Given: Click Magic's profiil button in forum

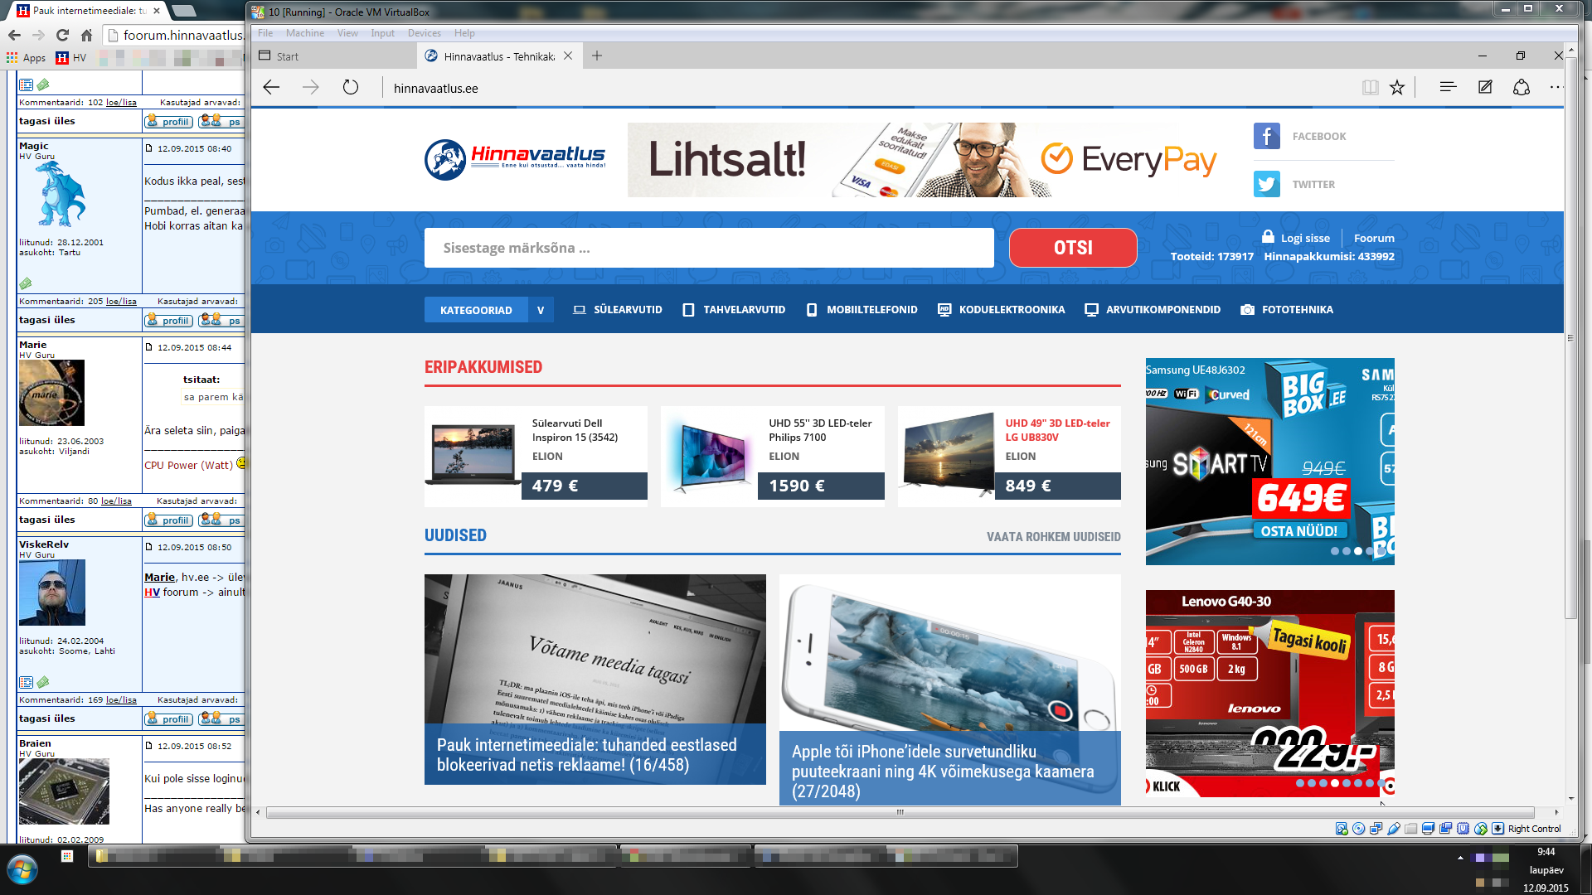Looking at the screenshot, I should click(x=168, y=321).
